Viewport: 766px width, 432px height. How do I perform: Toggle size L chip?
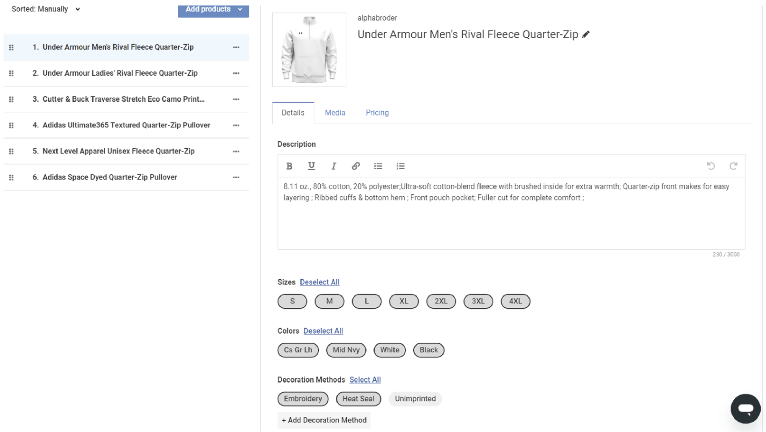click(x=367, y=301)
